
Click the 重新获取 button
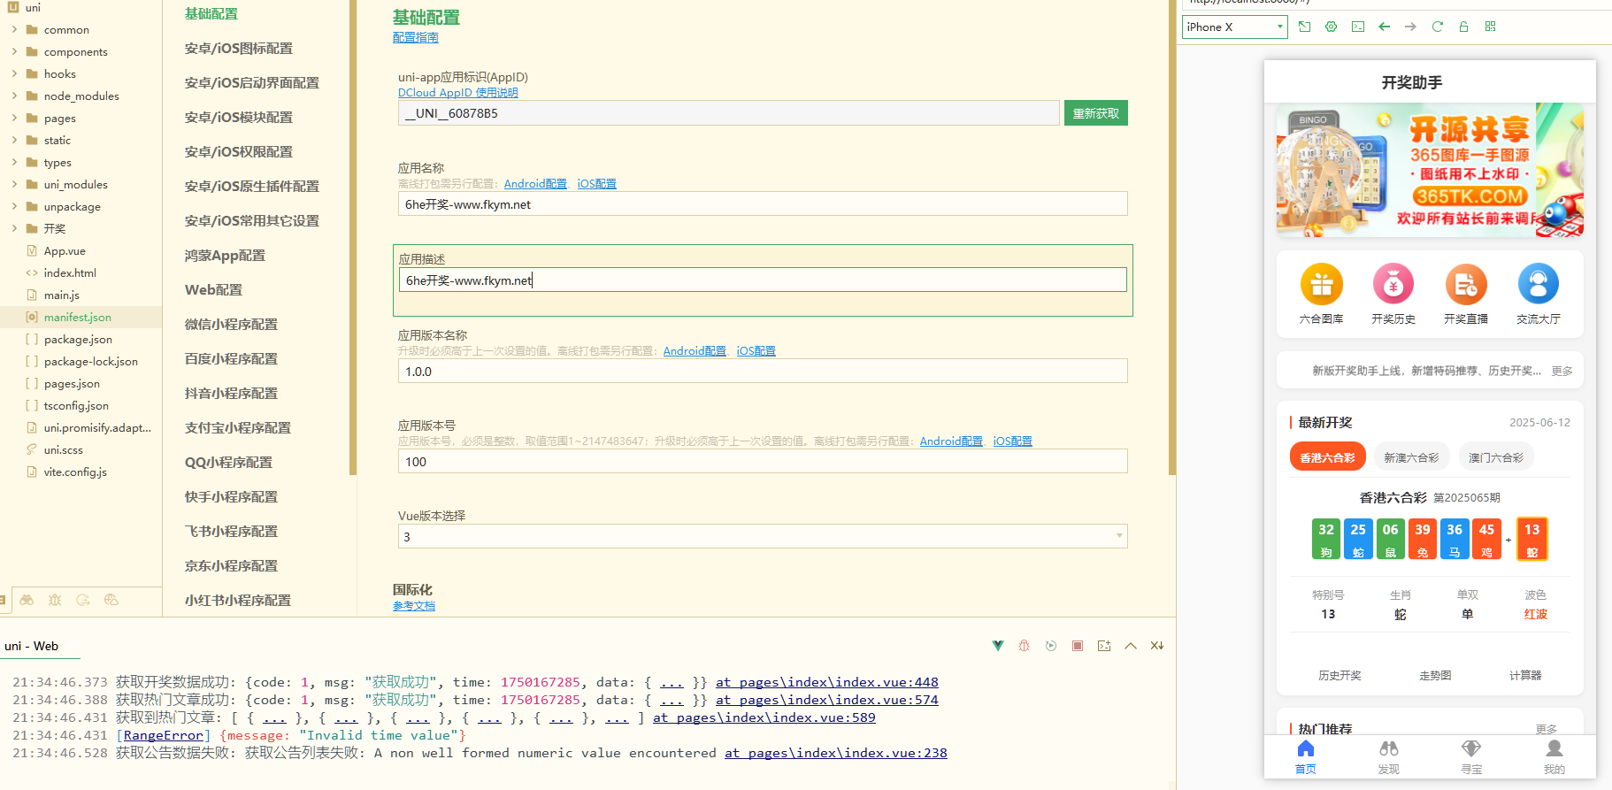tap(1095, 113)
